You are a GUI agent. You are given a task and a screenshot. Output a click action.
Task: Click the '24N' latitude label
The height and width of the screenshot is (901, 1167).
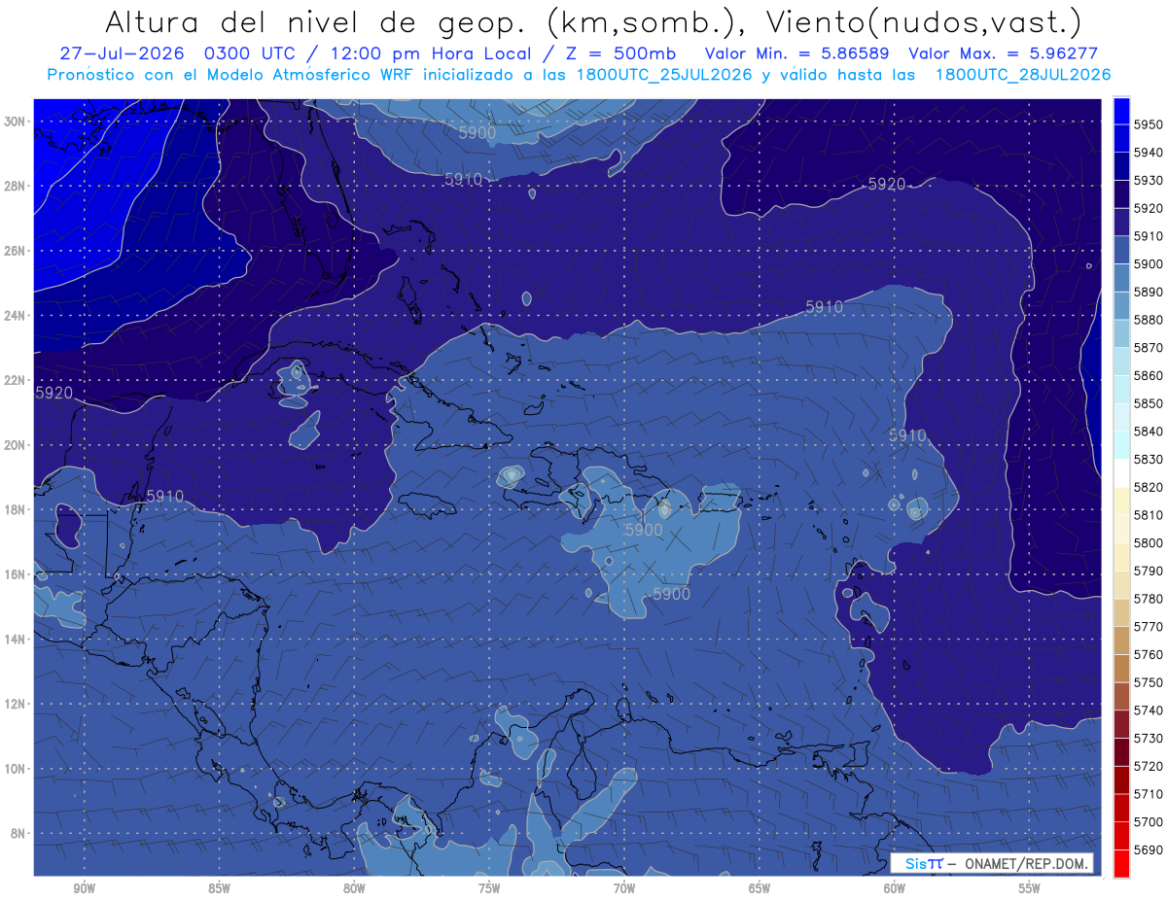[x=17, y=316]
